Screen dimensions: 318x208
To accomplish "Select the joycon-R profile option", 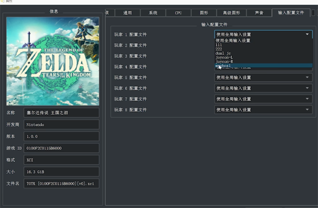I will 224,62.
